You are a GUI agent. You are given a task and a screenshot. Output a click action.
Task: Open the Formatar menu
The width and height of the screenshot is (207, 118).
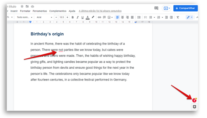pos(25,11)
